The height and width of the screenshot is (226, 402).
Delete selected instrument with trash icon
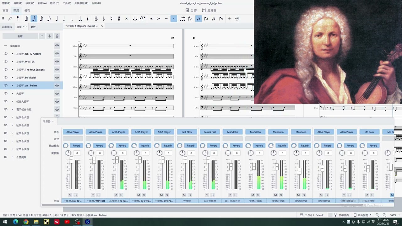pyautogui.click(x=57, y=36)
